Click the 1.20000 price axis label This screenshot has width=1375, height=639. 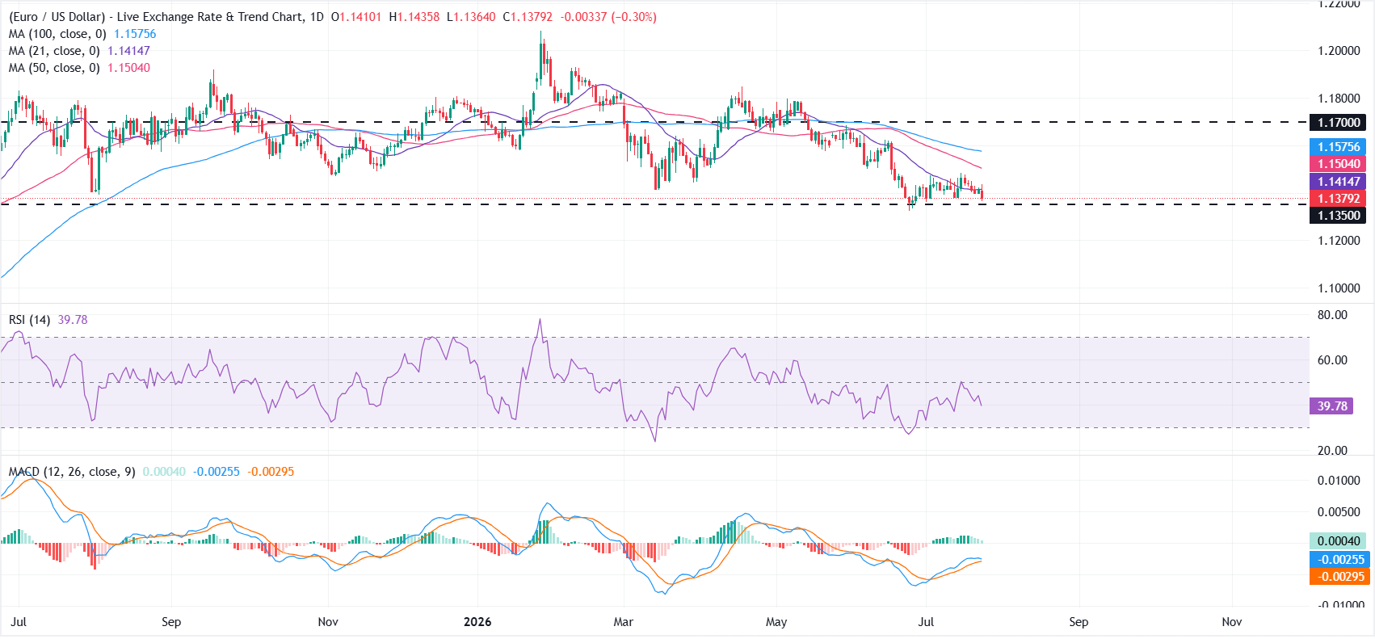coord(1339,51)
